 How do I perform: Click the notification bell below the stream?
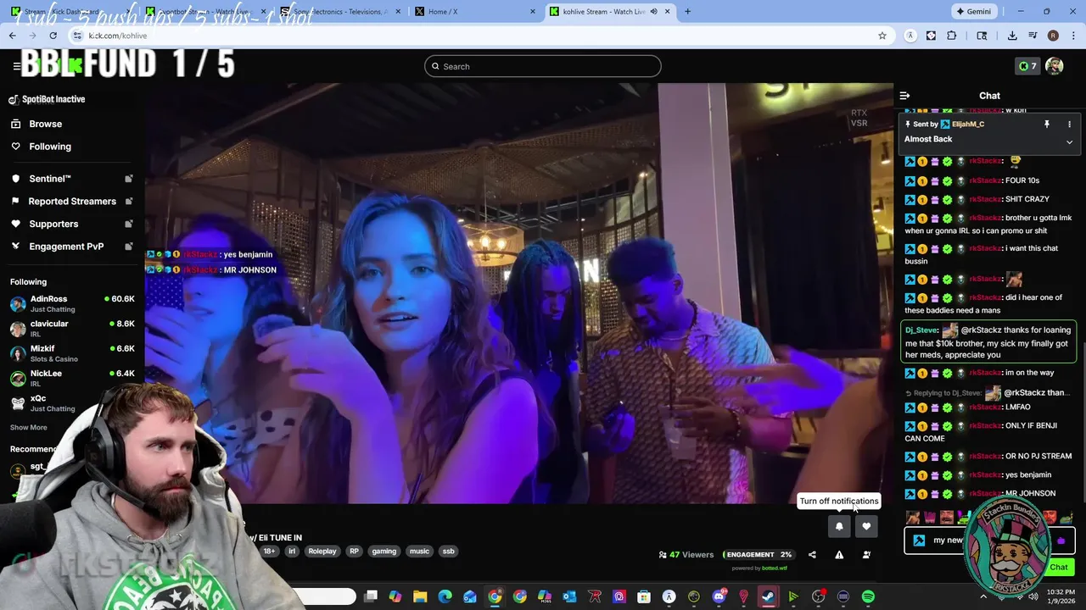839,526
